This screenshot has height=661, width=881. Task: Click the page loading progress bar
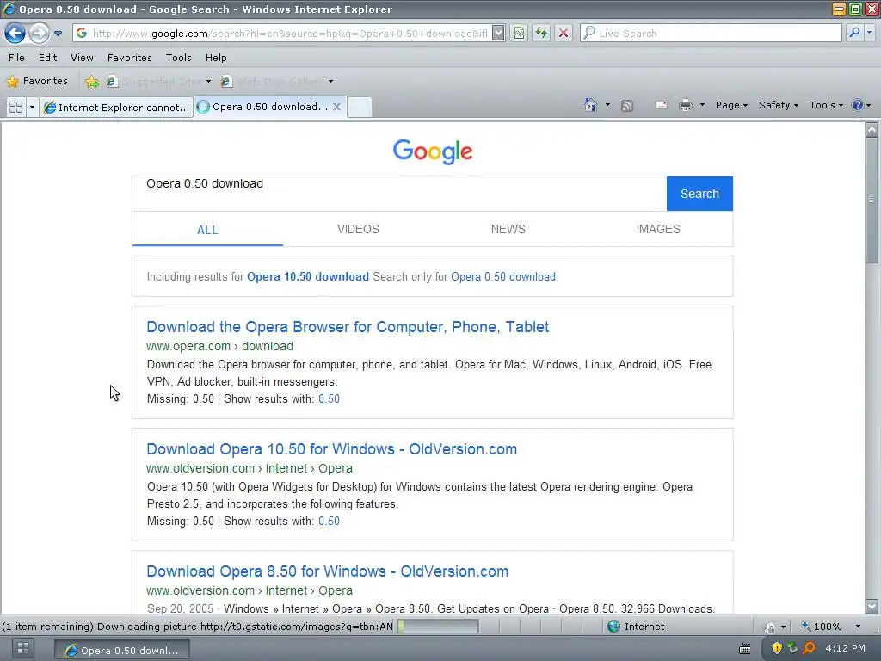[438, 627]
